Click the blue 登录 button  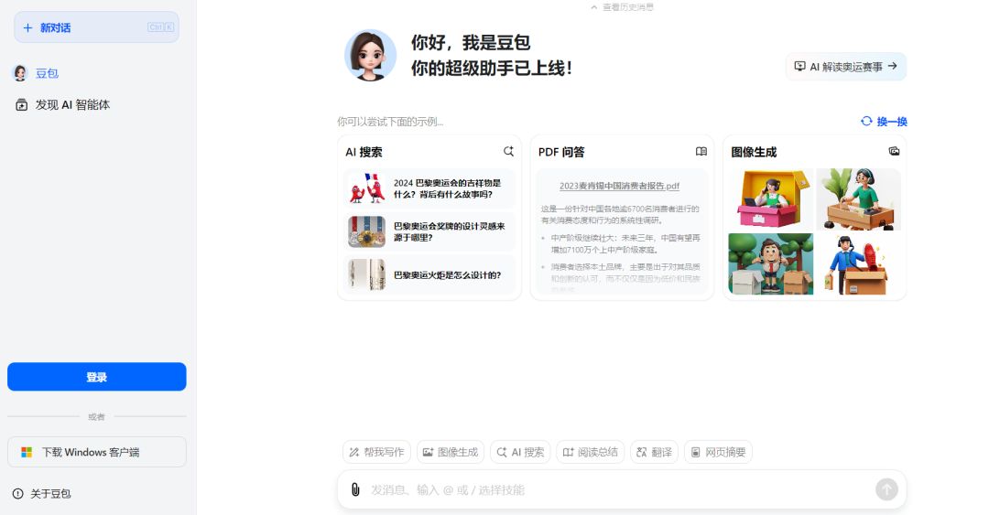pos(96,377)
